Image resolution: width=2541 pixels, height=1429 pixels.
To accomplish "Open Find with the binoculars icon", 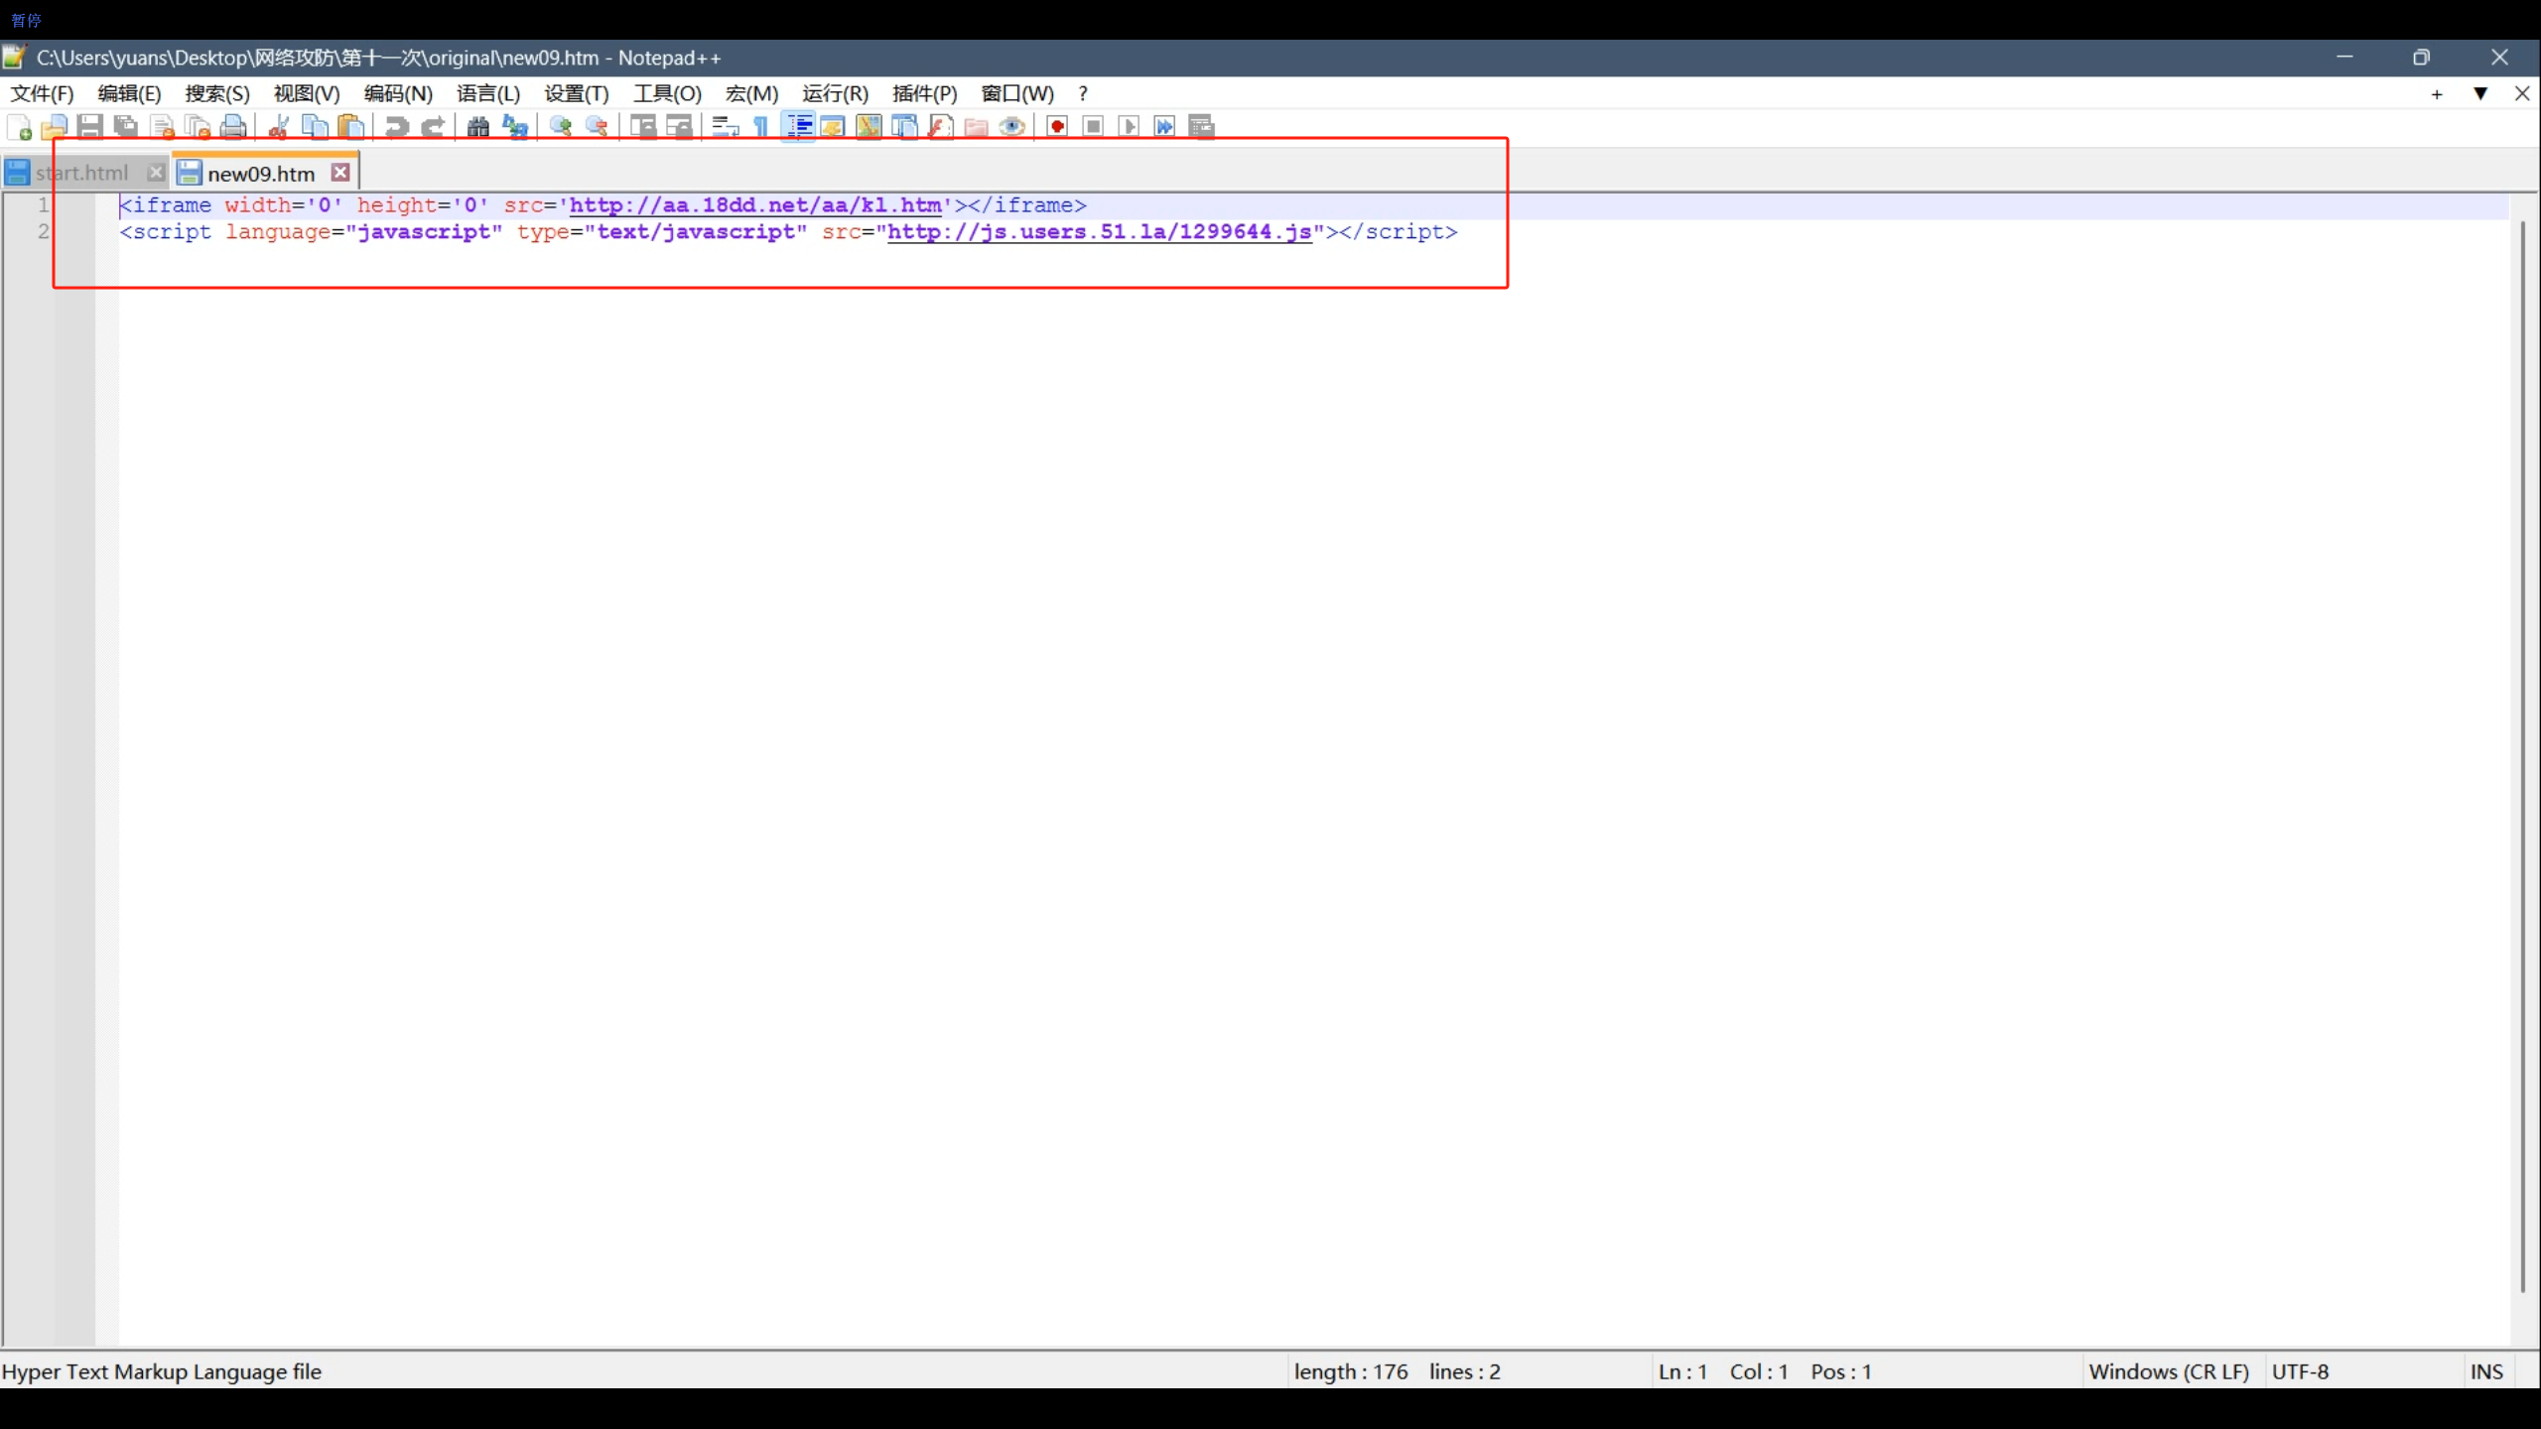I will [x=478, y=126].
